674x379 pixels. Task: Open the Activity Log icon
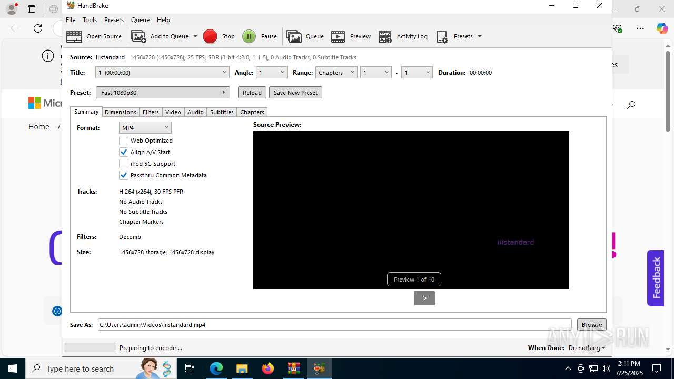pyautogui.click(x=385, y=36)
